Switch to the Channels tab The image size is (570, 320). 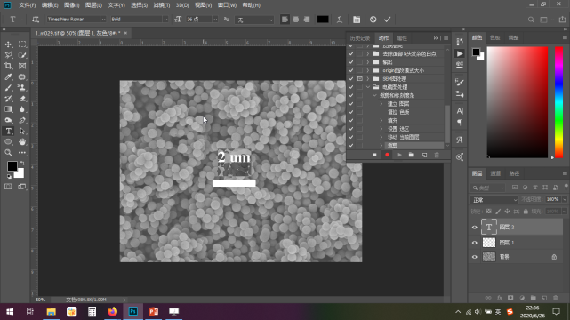tap(495, 173)
